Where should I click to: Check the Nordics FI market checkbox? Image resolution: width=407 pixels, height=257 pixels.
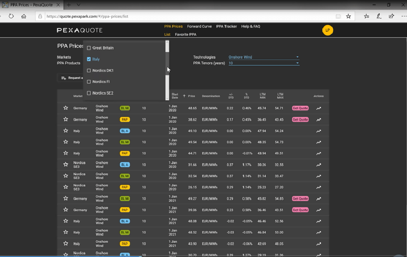click(x=89, y=82)
